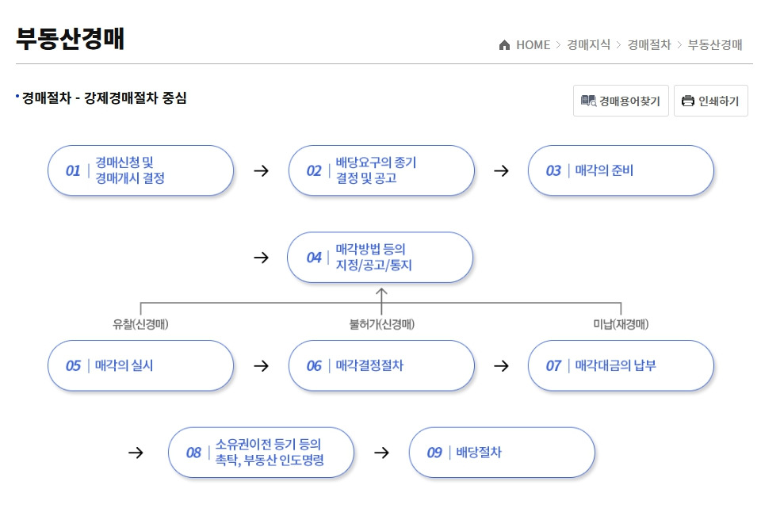Click the 부동산경매 page title heading

(71, 38)
